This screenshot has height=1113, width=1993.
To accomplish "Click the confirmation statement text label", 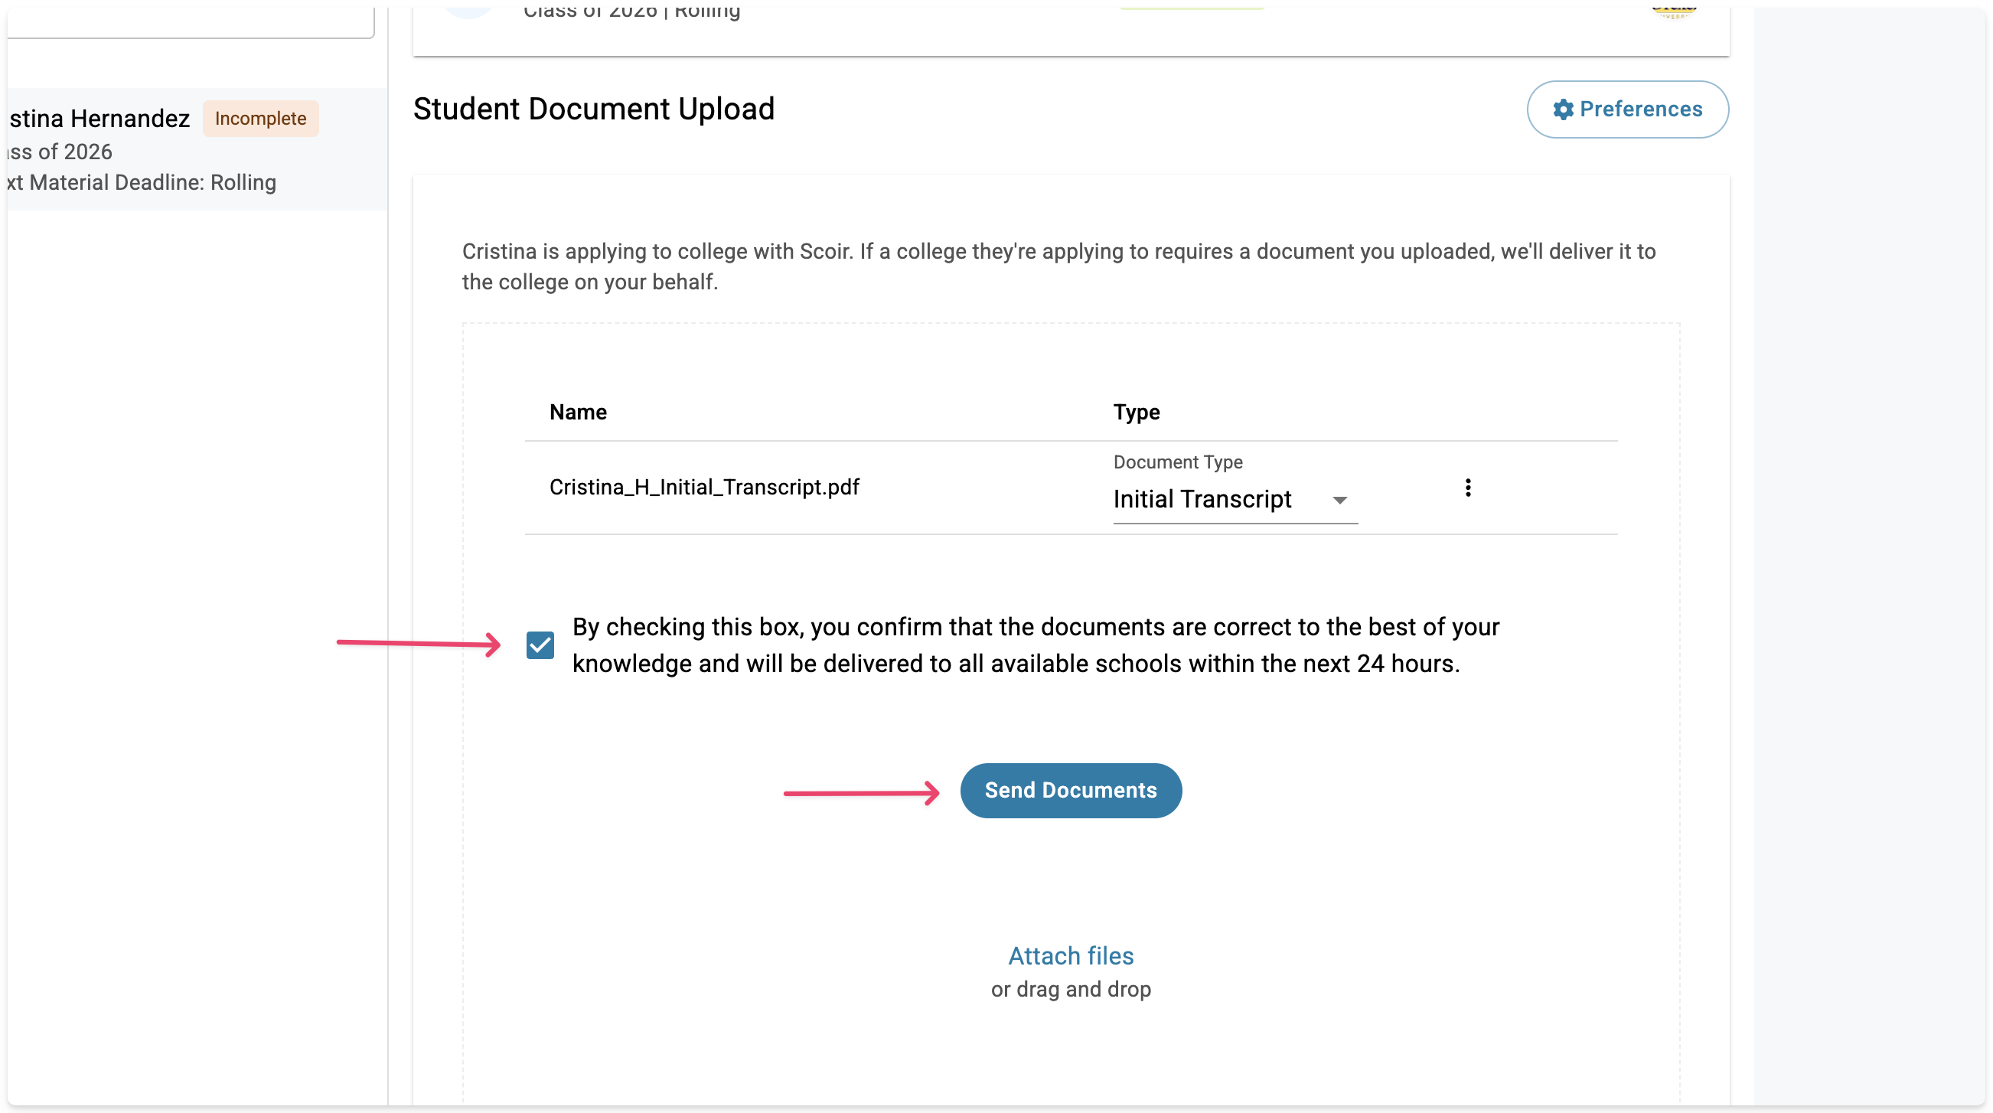I will [1035, 645].
